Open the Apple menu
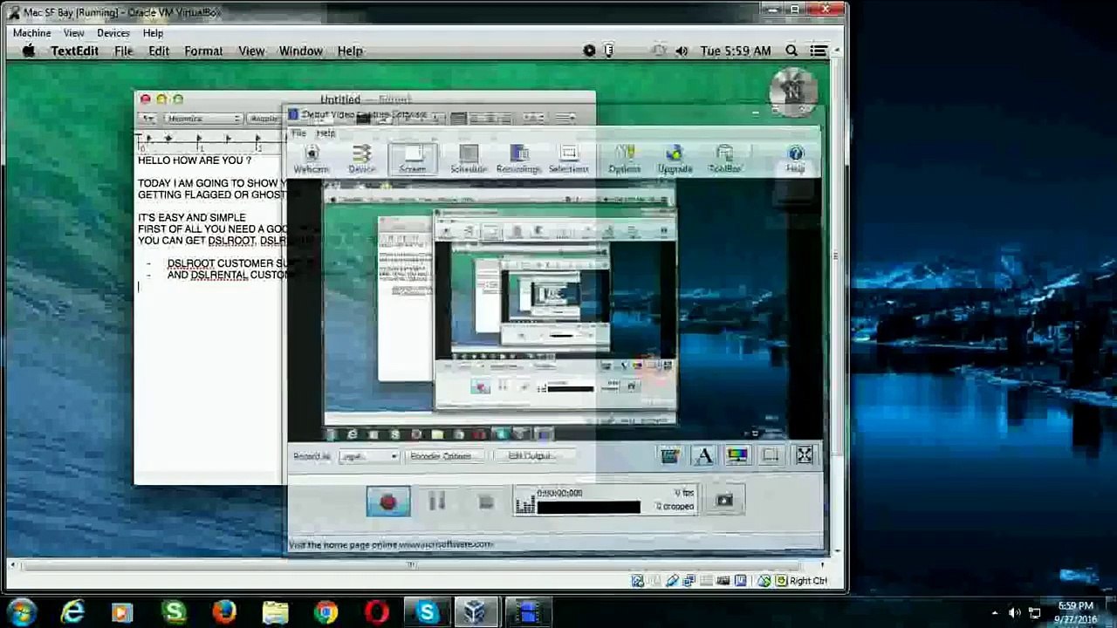1117x628 pixels. coord(29,51)
